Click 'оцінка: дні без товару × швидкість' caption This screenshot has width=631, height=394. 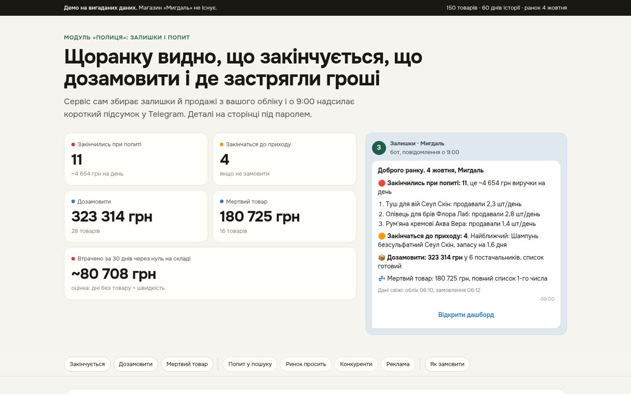point(118,288)
